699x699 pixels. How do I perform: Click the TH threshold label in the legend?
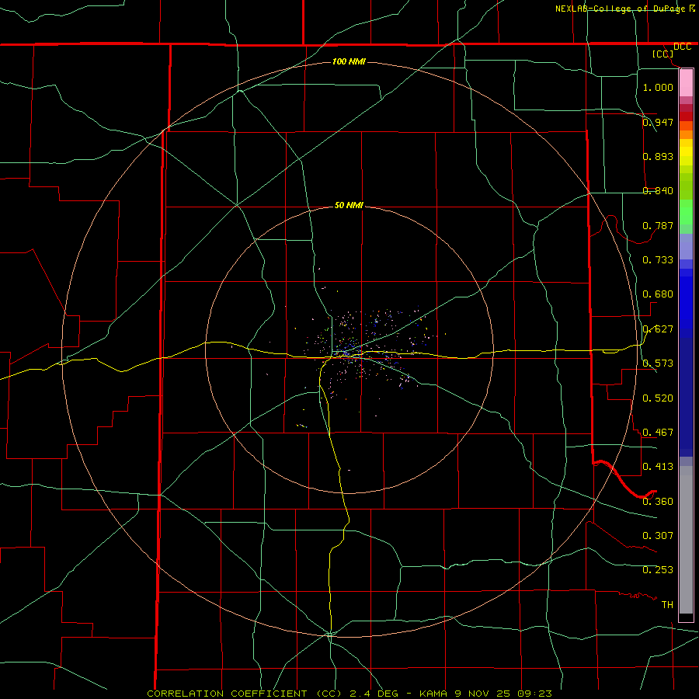667,604
